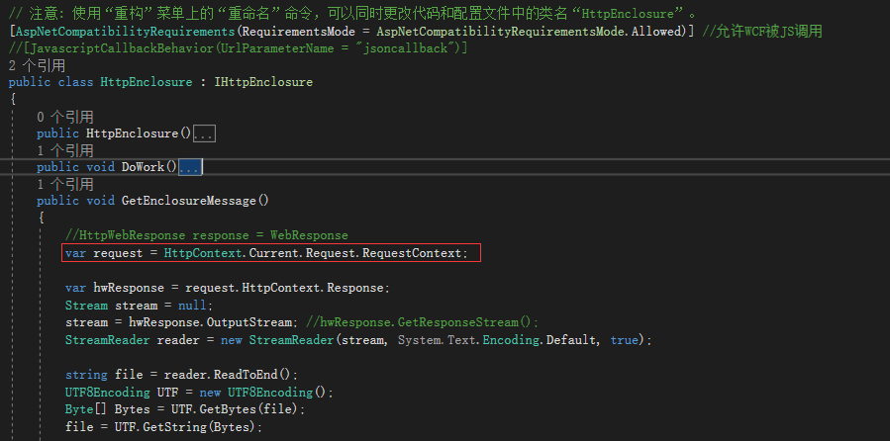The width and height of the screenshot is (890, 441).
Task: Expand the collapsed DoWork() method body
Action: coord(190,167)
